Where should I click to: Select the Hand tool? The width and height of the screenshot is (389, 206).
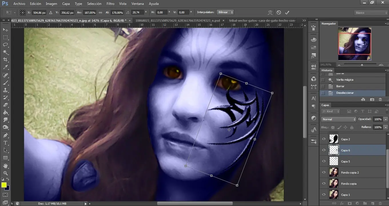pos(5,166)
